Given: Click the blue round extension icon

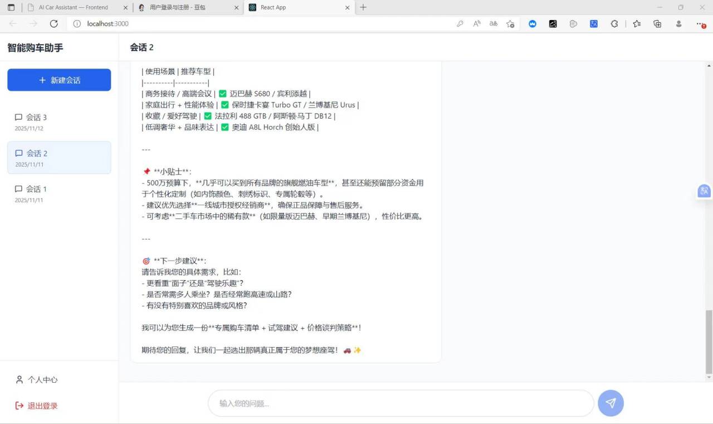Looking at the screenshot, I should point(533,23).
